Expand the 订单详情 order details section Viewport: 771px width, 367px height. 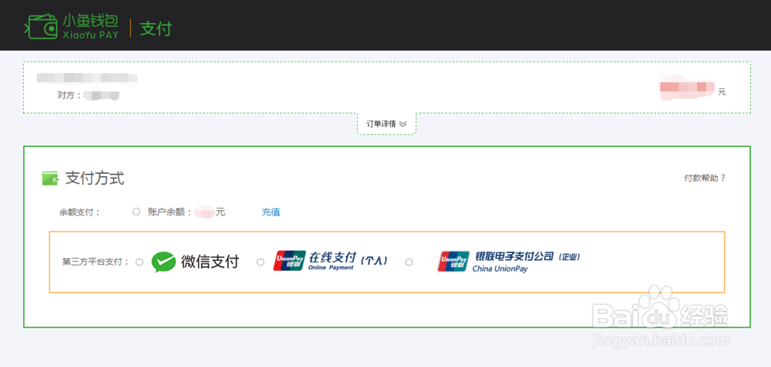(386, 124)
